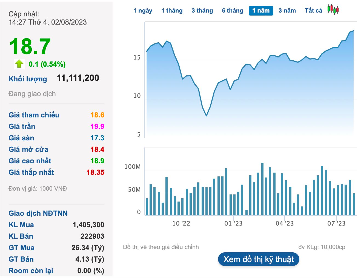361x278 pixels.
Task: Click the tallest volume bar in the chart
Action: coord(262,189)
